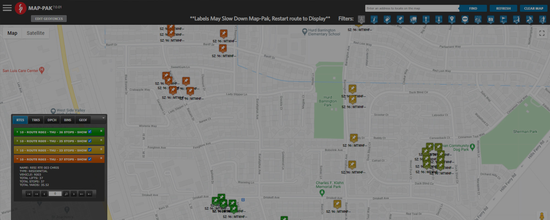550x220 pixels.
Task: Expand Route R002 details
Action: click(17, 132)
